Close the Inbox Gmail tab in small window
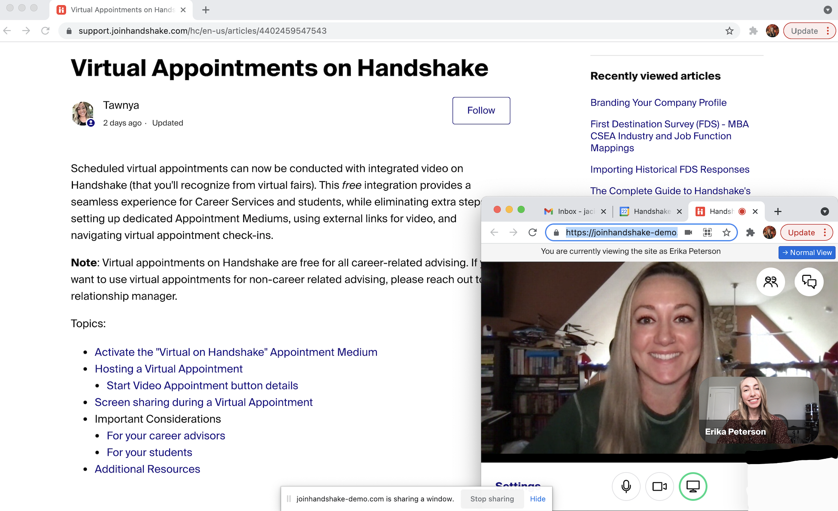The height and width of the screenshot is (511, 838). [x=603, y=211]
